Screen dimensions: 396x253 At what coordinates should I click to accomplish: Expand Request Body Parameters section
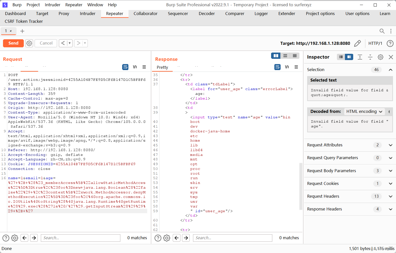pos(390,171)
